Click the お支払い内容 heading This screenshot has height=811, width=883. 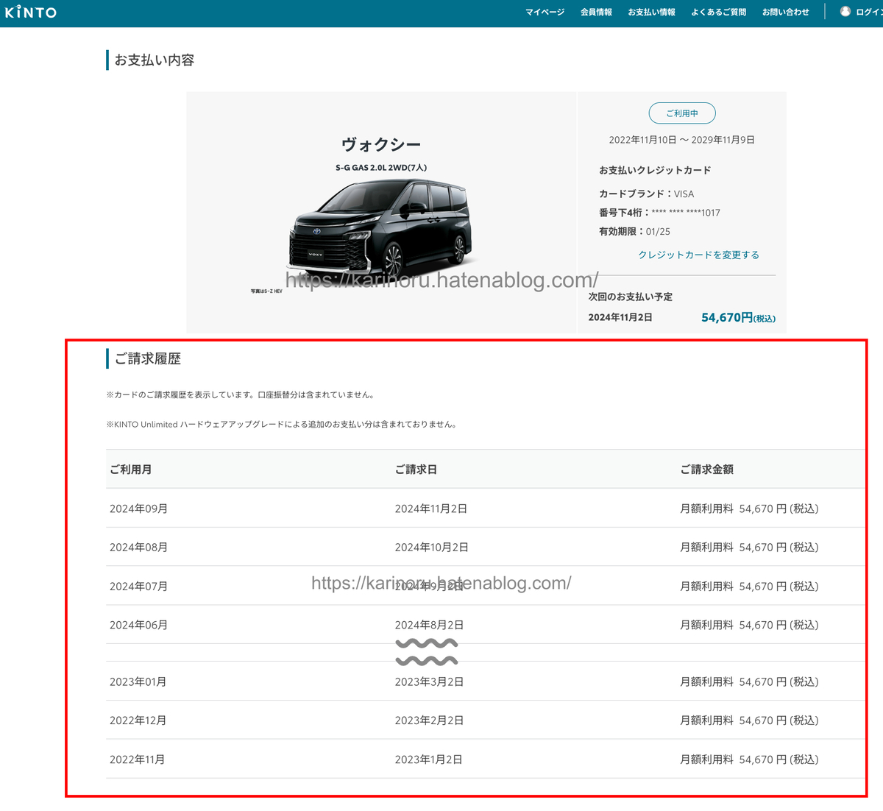click(x=154, y=60)
